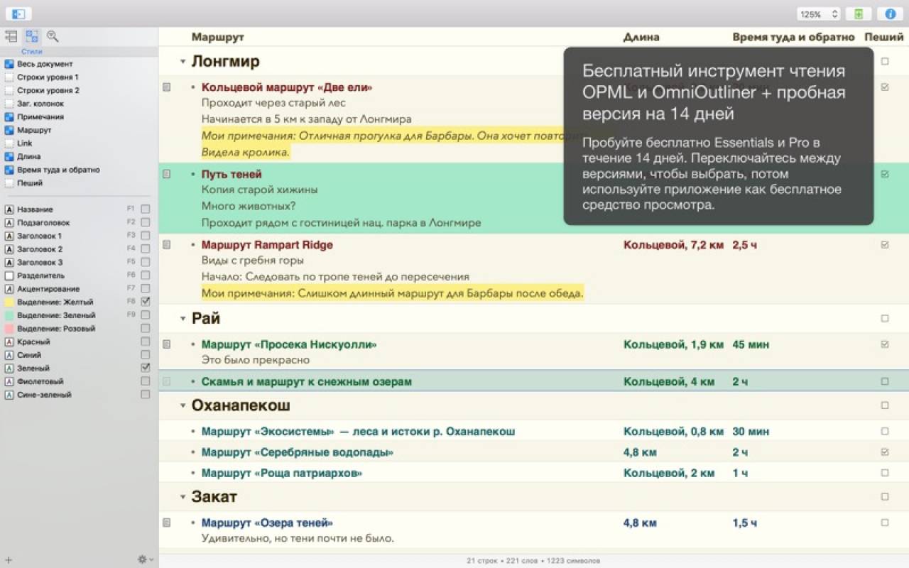Select the Примечания style row
Image resolution: width=909 pixels, height=568 pixels.
point(79,116)
